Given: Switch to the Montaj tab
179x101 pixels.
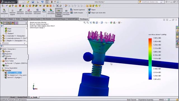Looking at the screenshot, I should pos(3,19).
